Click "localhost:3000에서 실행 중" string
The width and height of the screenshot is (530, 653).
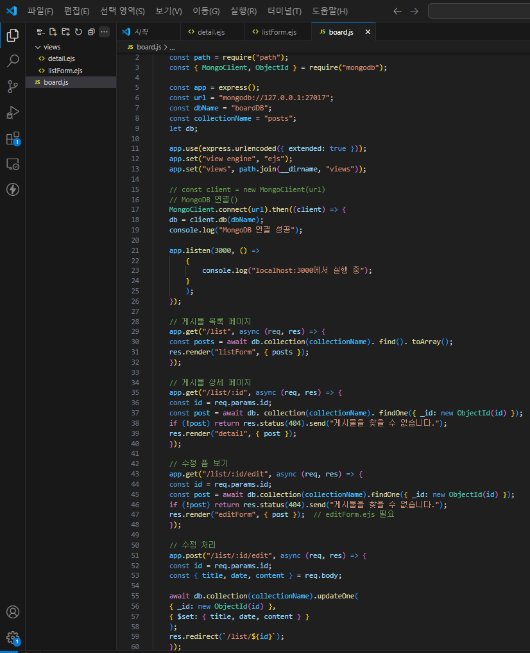click(x=308, y=271)
